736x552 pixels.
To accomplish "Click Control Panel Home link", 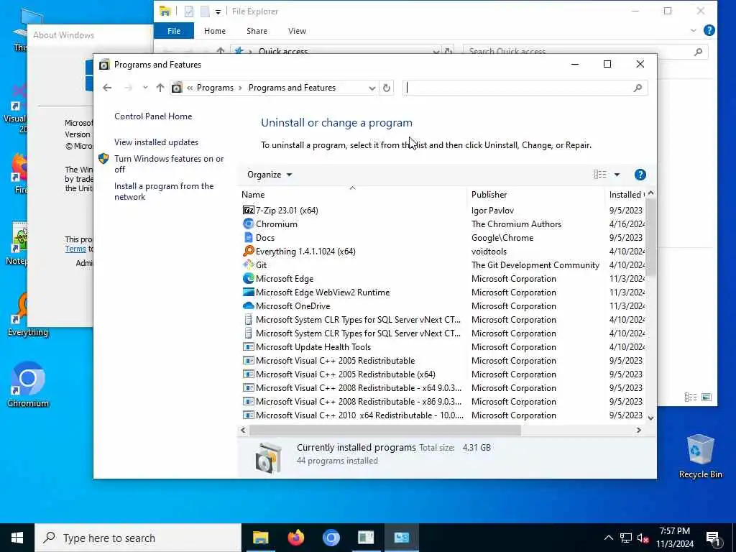I will click(x=153, y=116).
